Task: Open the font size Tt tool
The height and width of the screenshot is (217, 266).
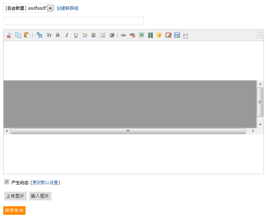Action: [x=49, y=35]
